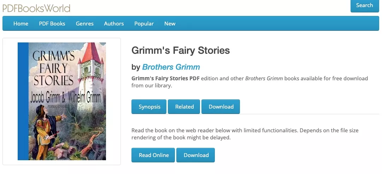This screenshot has width=382, height=174.
Task: Open the PDF Books menu
Action: point(52,24)
